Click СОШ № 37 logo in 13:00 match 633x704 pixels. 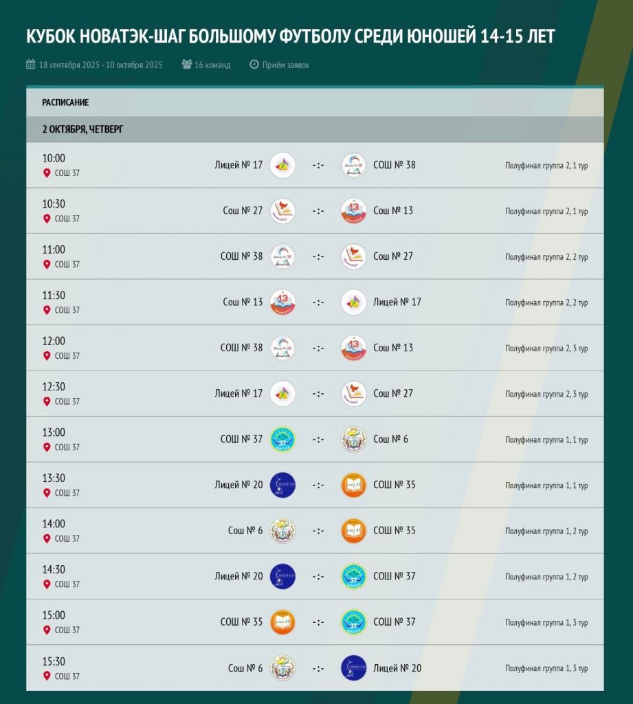tap(282, 439)
